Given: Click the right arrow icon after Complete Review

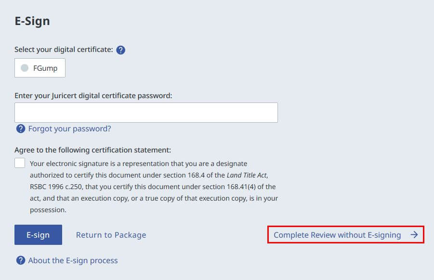Looking at the screenshot, I should point(414,235).
